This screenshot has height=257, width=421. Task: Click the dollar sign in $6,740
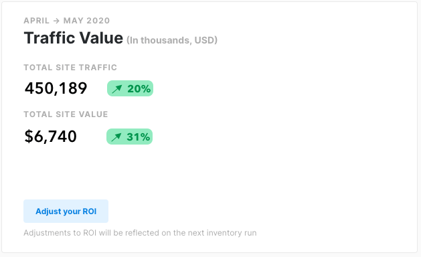point(29,136)
